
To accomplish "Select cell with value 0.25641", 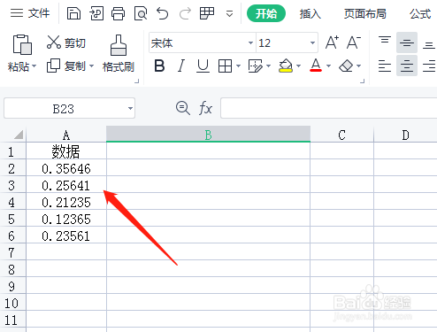I will [x=66, y=185].
